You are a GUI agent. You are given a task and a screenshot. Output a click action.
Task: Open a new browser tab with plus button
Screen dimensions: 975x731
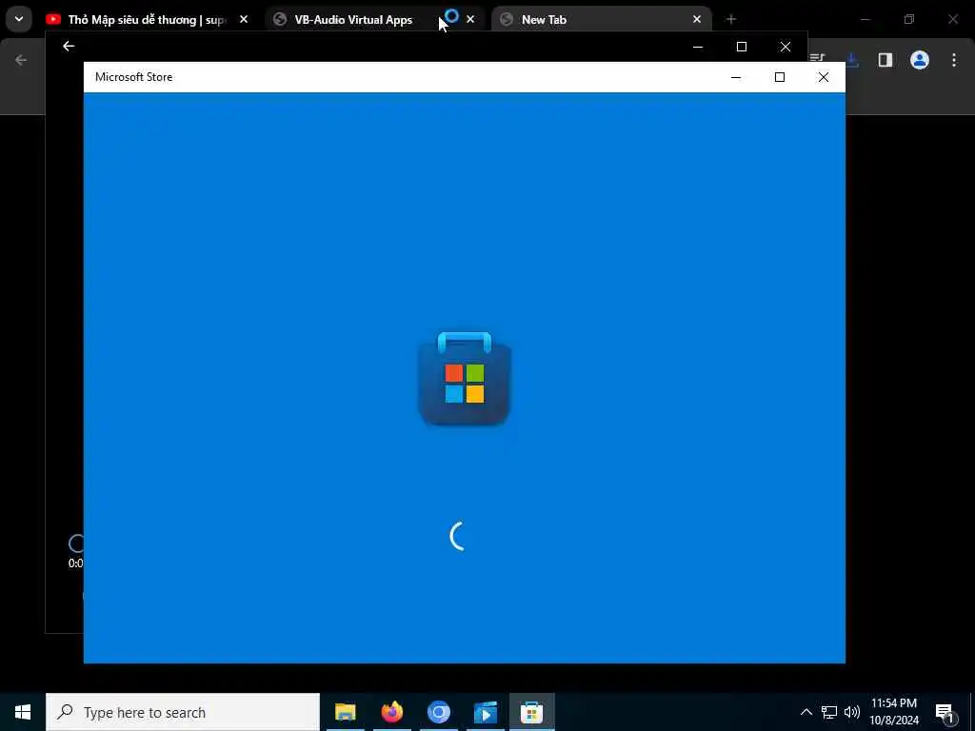coord(730,19)
